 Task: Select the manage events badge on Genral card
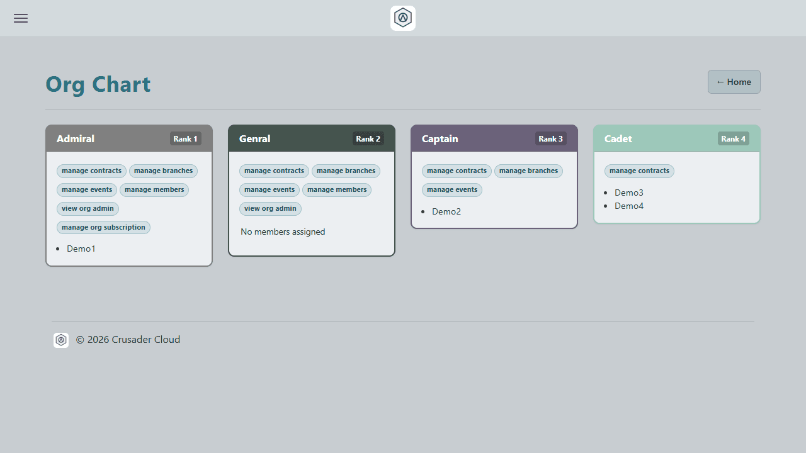(270, 189)
